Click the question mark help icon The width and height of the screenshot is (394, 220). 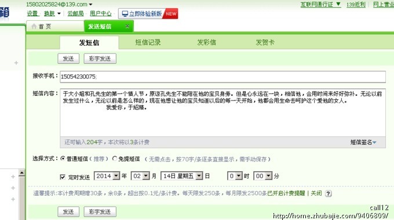tap(328, 193)
